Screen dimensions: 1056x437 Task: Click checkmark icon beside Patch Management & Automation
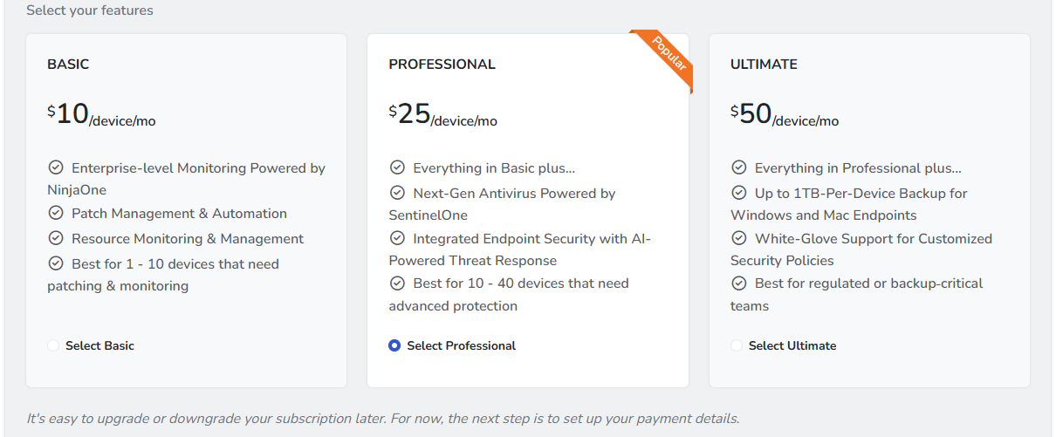(x=56, y=214)
